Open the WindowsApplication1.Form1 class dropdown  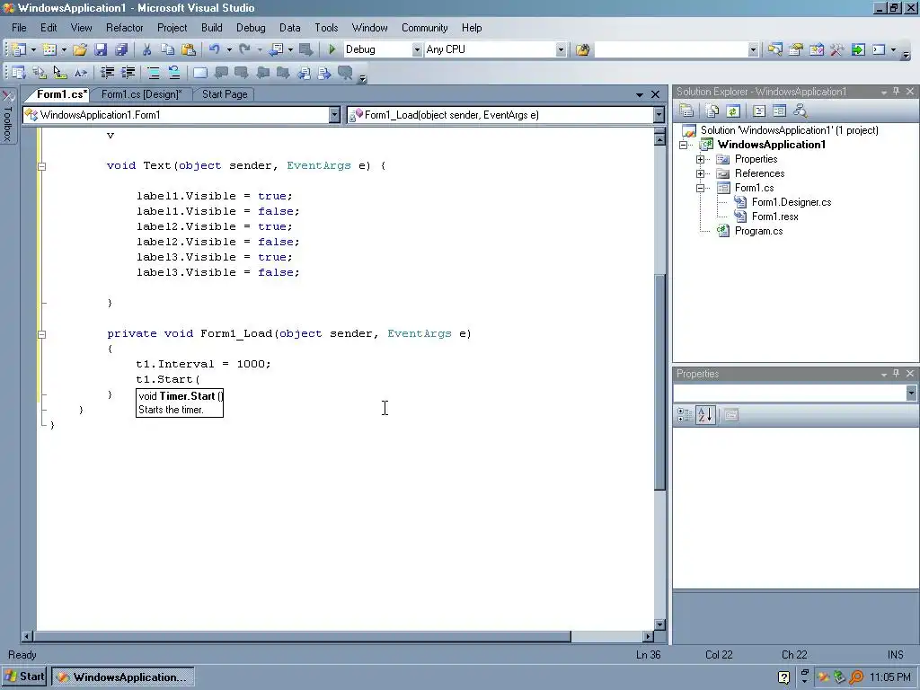(334, 115)
